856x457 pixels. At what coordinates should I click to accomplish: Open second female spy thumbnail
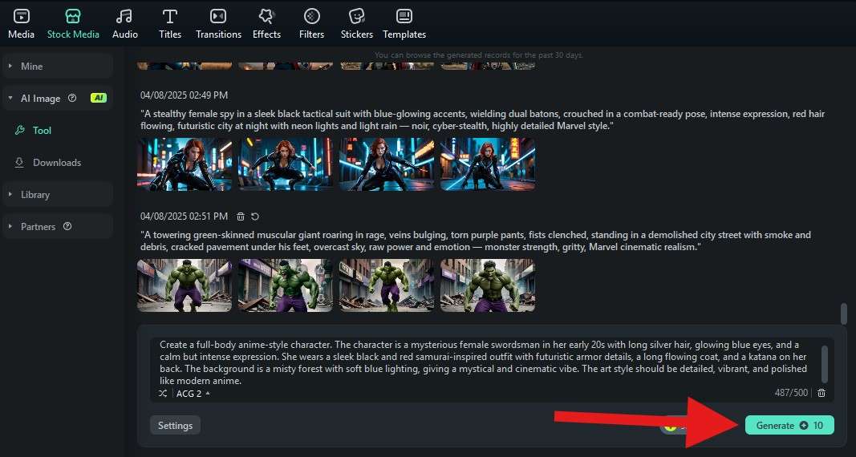286,164
